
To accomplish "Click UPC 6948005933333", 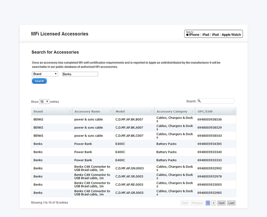I will pos(209,160).
